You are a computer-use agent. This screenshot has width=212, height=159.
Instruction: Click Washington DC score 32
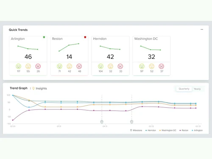tap(151, 57)
